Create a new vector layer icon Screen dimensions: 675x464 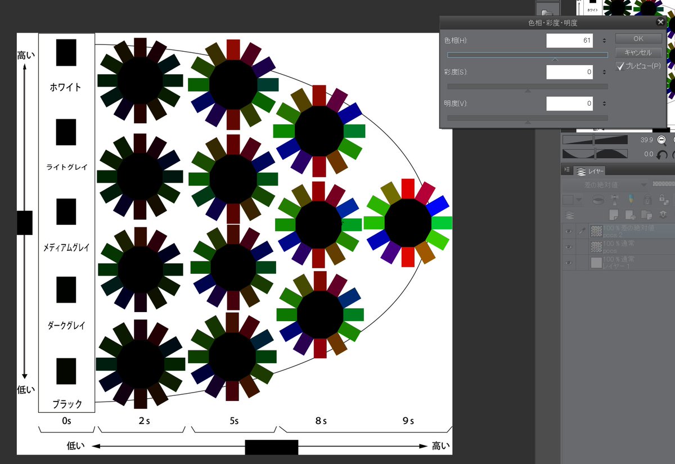(x=630, y=215)
